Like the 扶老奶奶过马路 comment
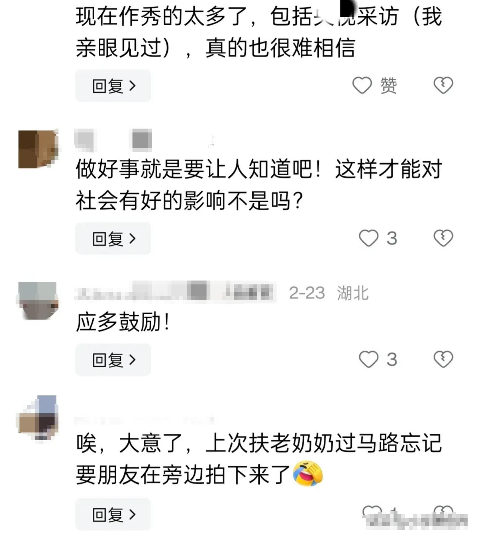The height and width of the screenshot is (538, 477). tap(372, 513)
